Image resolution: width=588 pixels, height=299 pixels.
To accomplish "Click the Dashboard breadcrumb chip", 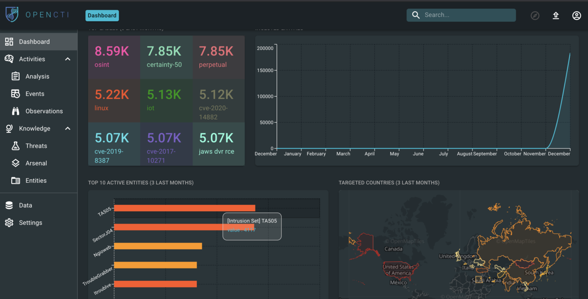I will 102,15.
